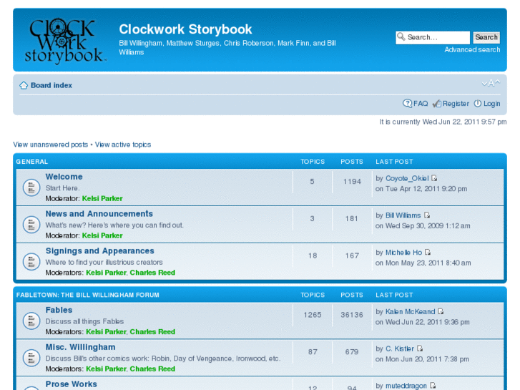Open the Misc. Willingham forum

(80, 347)
